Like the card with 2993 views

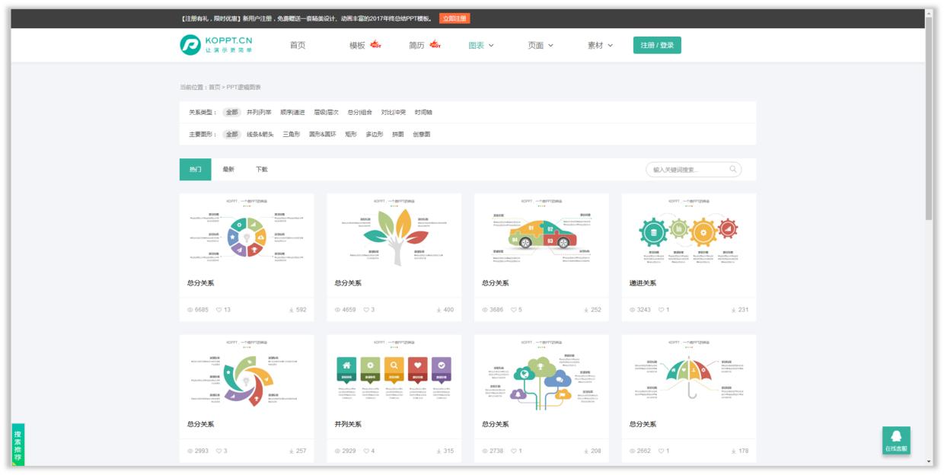coord(219,451)
